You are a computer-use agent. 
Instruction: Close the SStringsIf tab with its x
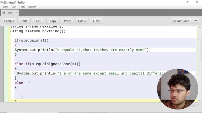tap(16, 13)
